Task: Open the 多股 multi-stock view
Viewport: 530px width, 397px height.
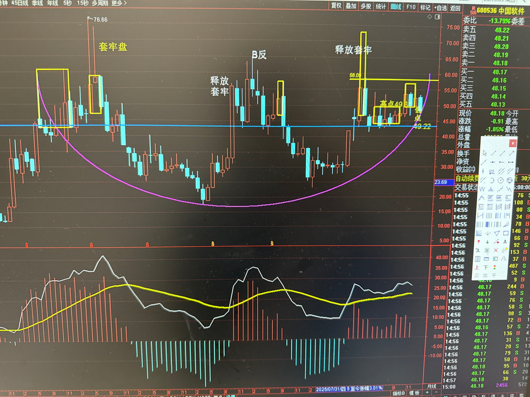Action: tap(366, 6)
